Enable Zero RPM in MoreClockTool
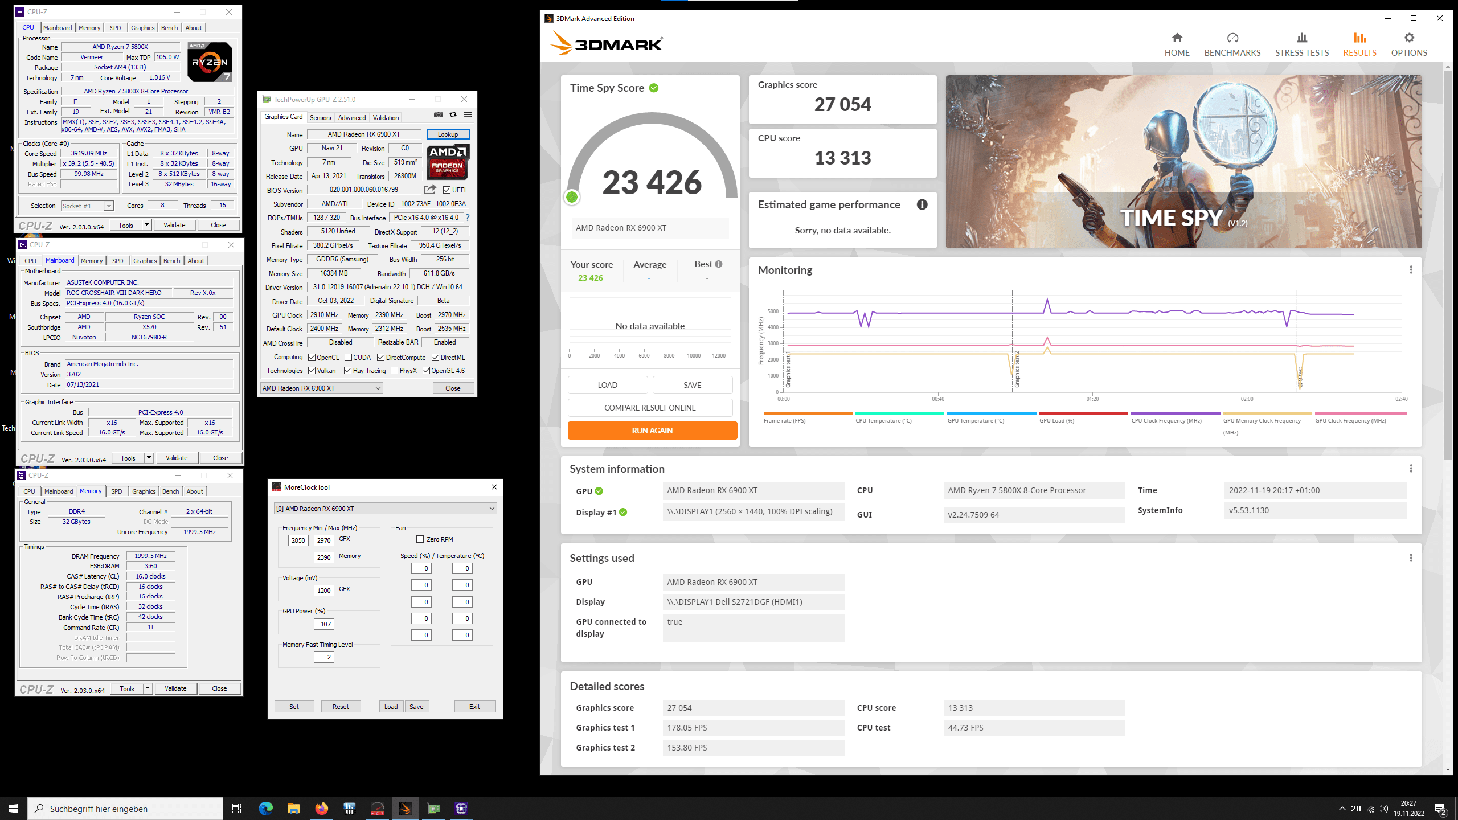This screenshot has height=820, width=1458. tap(420, 539)
